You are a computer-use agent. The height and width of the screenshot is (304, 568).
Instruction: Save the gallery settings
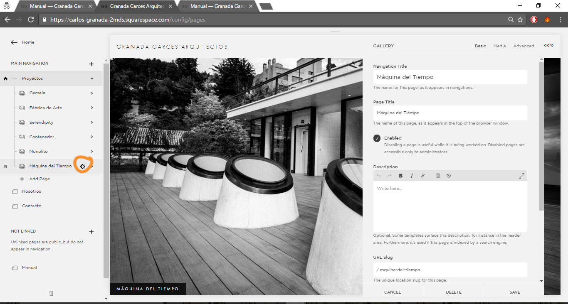point(515,292)
